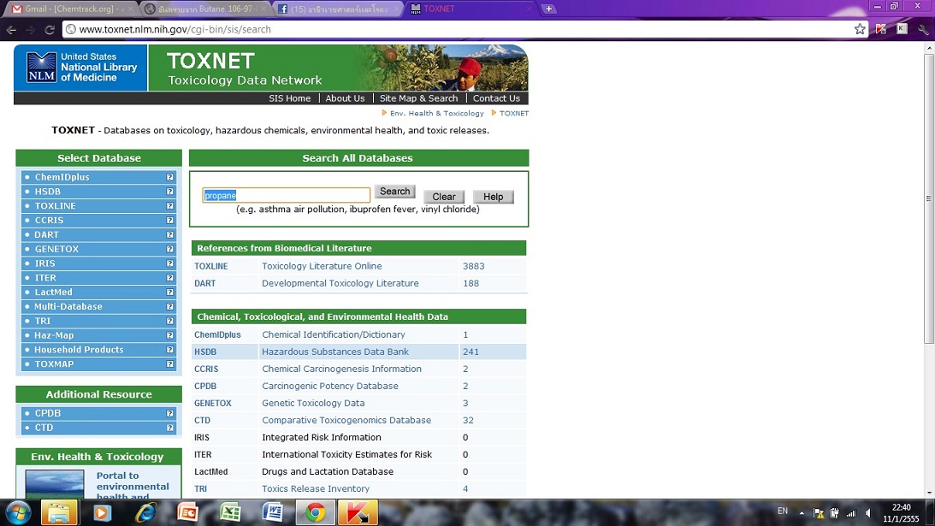Reload the page with the refresh icon
The width and height of the screenshot is (935, 526).
(x=50, y=29)
